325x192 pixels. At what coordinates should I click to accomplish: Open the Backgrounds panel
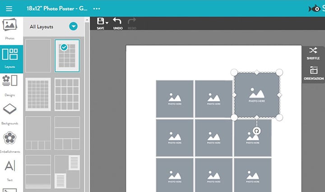pyautogui.click(x=10, y=114)
